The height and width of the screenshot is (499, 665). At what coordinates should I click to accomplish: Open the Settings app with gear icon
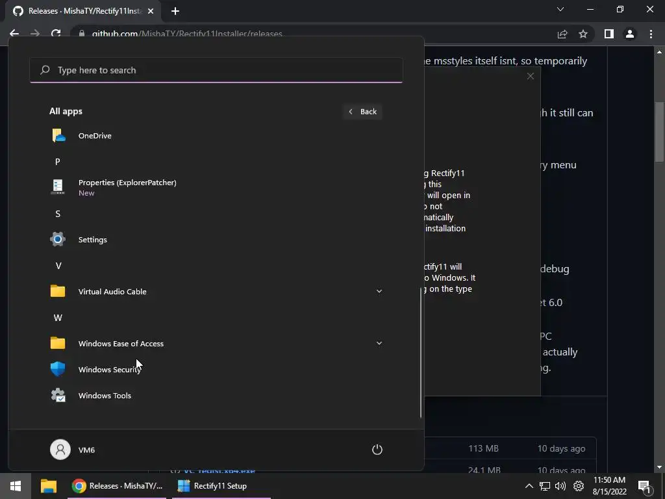click(216, 239)
